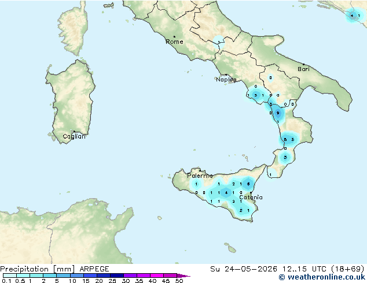Click the Cagliari city label
The width and height of the screenshot is (367, 283).
(x=74, y=136)
